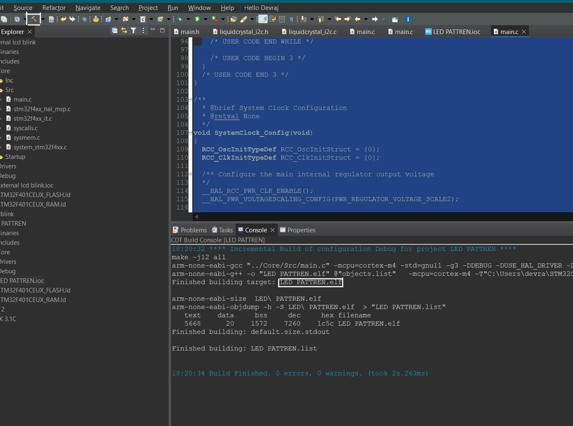Click the Forward navigation white arrow

(x=375, y=19)
